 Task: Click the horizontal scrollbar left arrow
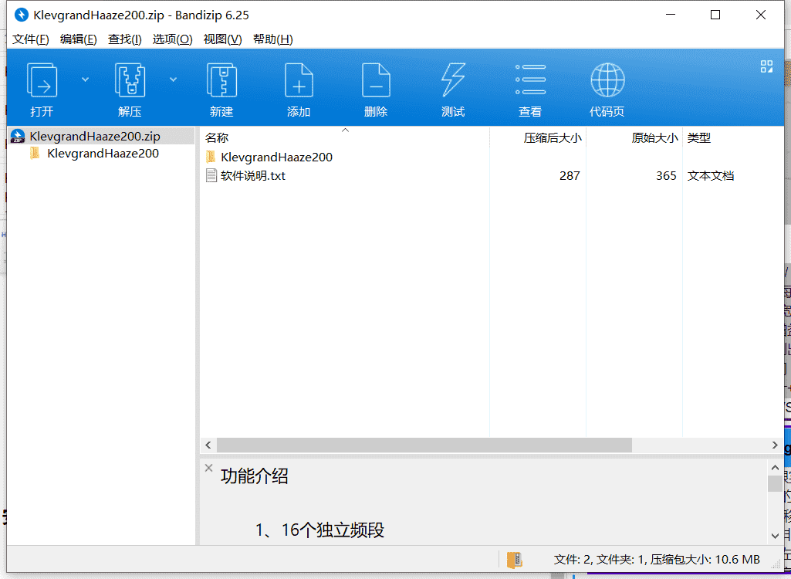[x=208, y=445]
